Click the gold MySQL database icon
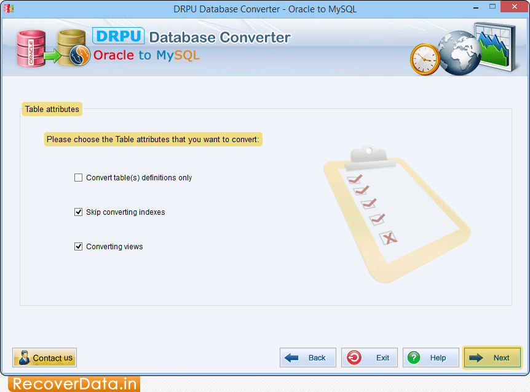Viewport: 530px width, 392px height. point(73,47)
